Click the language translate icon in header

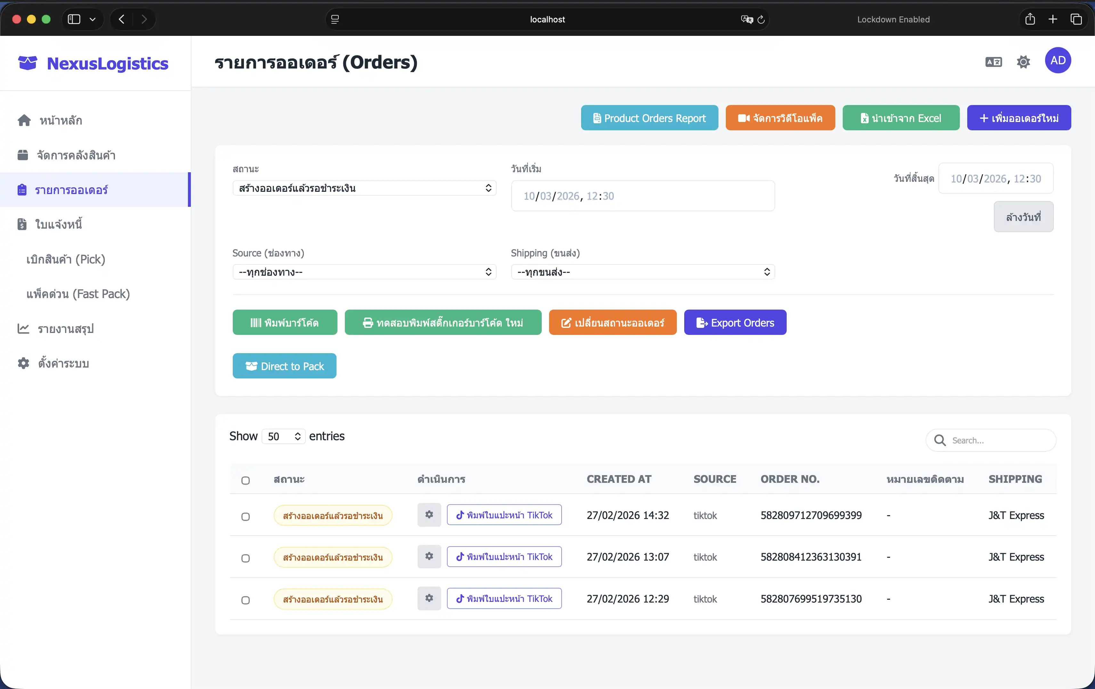coord(993,62)
